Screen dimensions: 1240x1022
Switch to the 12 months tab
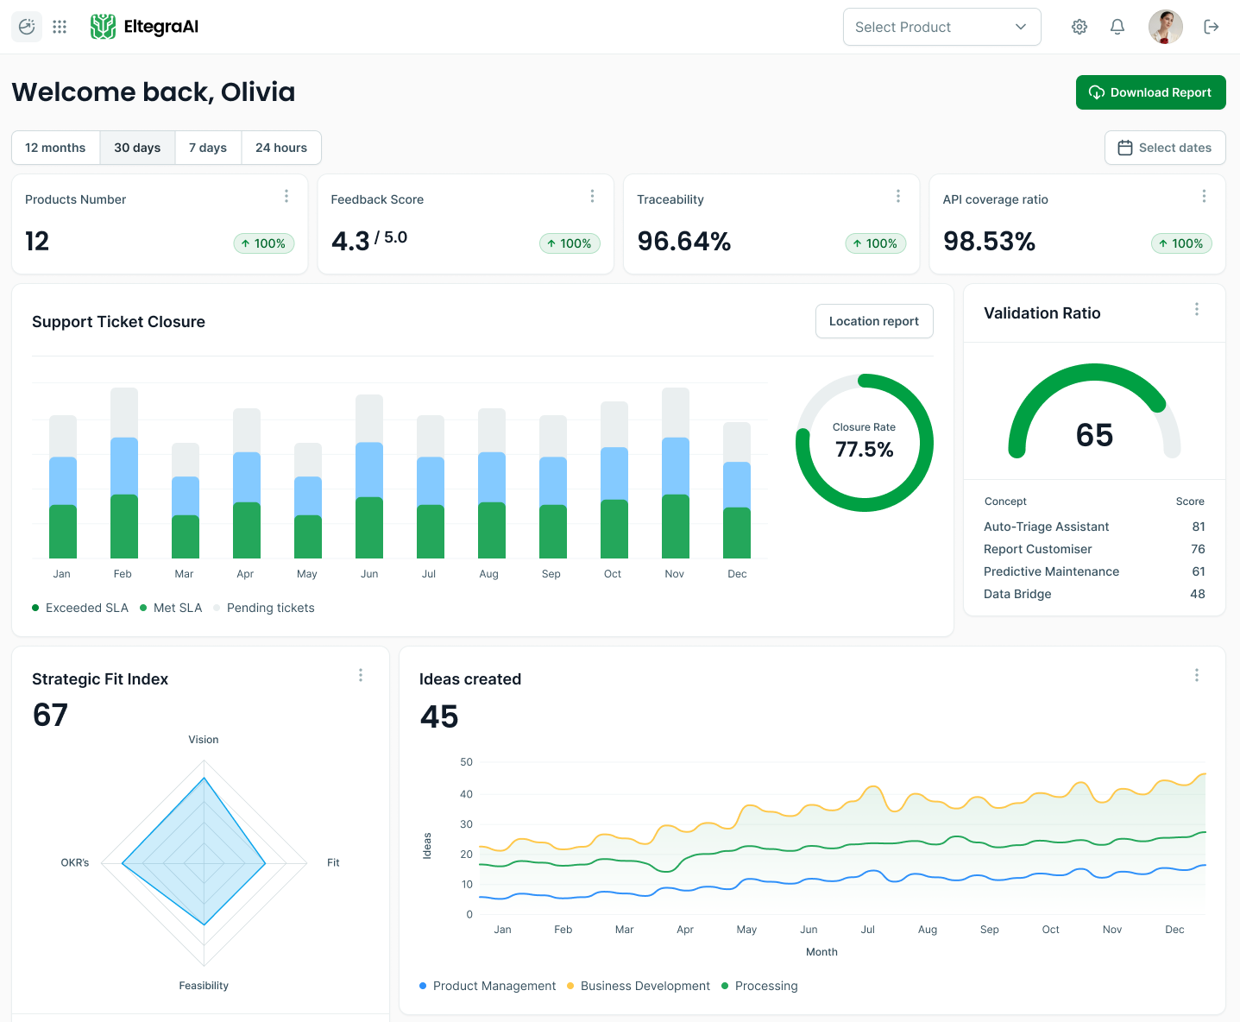(x=55, y=148)
